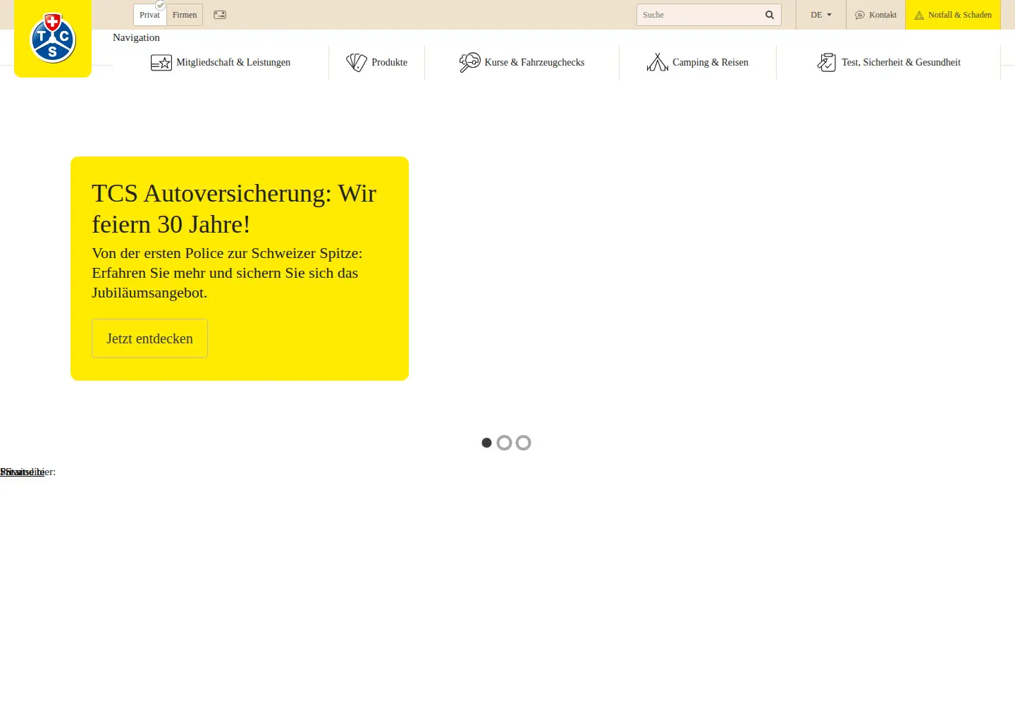Viewport: 1015px width, 705px height.
Task: Select the first carousel slide dot
Action: click(486, 443)
